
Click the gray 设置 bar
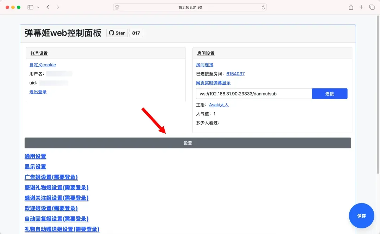pyautogui.click(x=188, y=143)
